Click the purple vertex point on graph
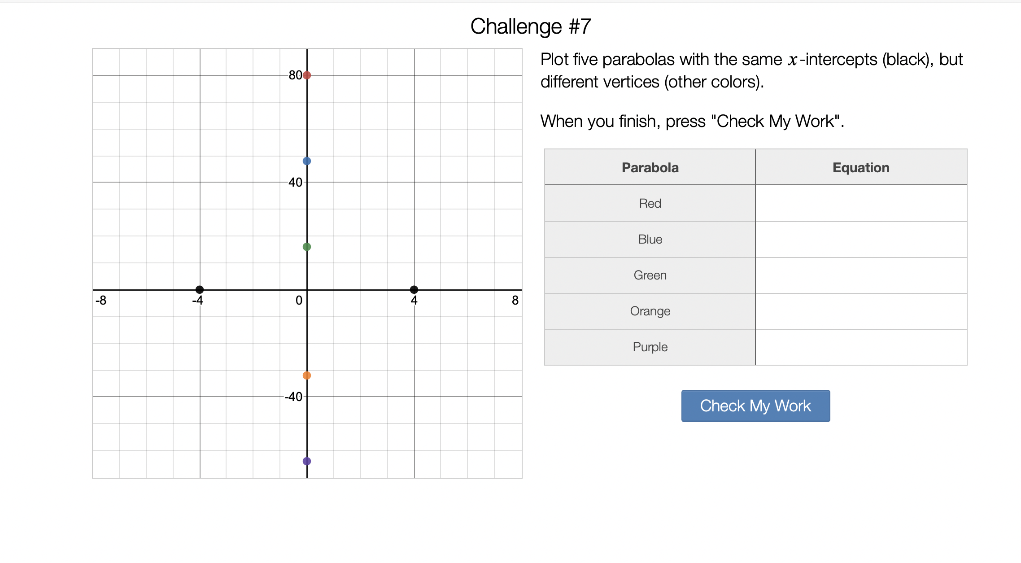 point(307,461)
